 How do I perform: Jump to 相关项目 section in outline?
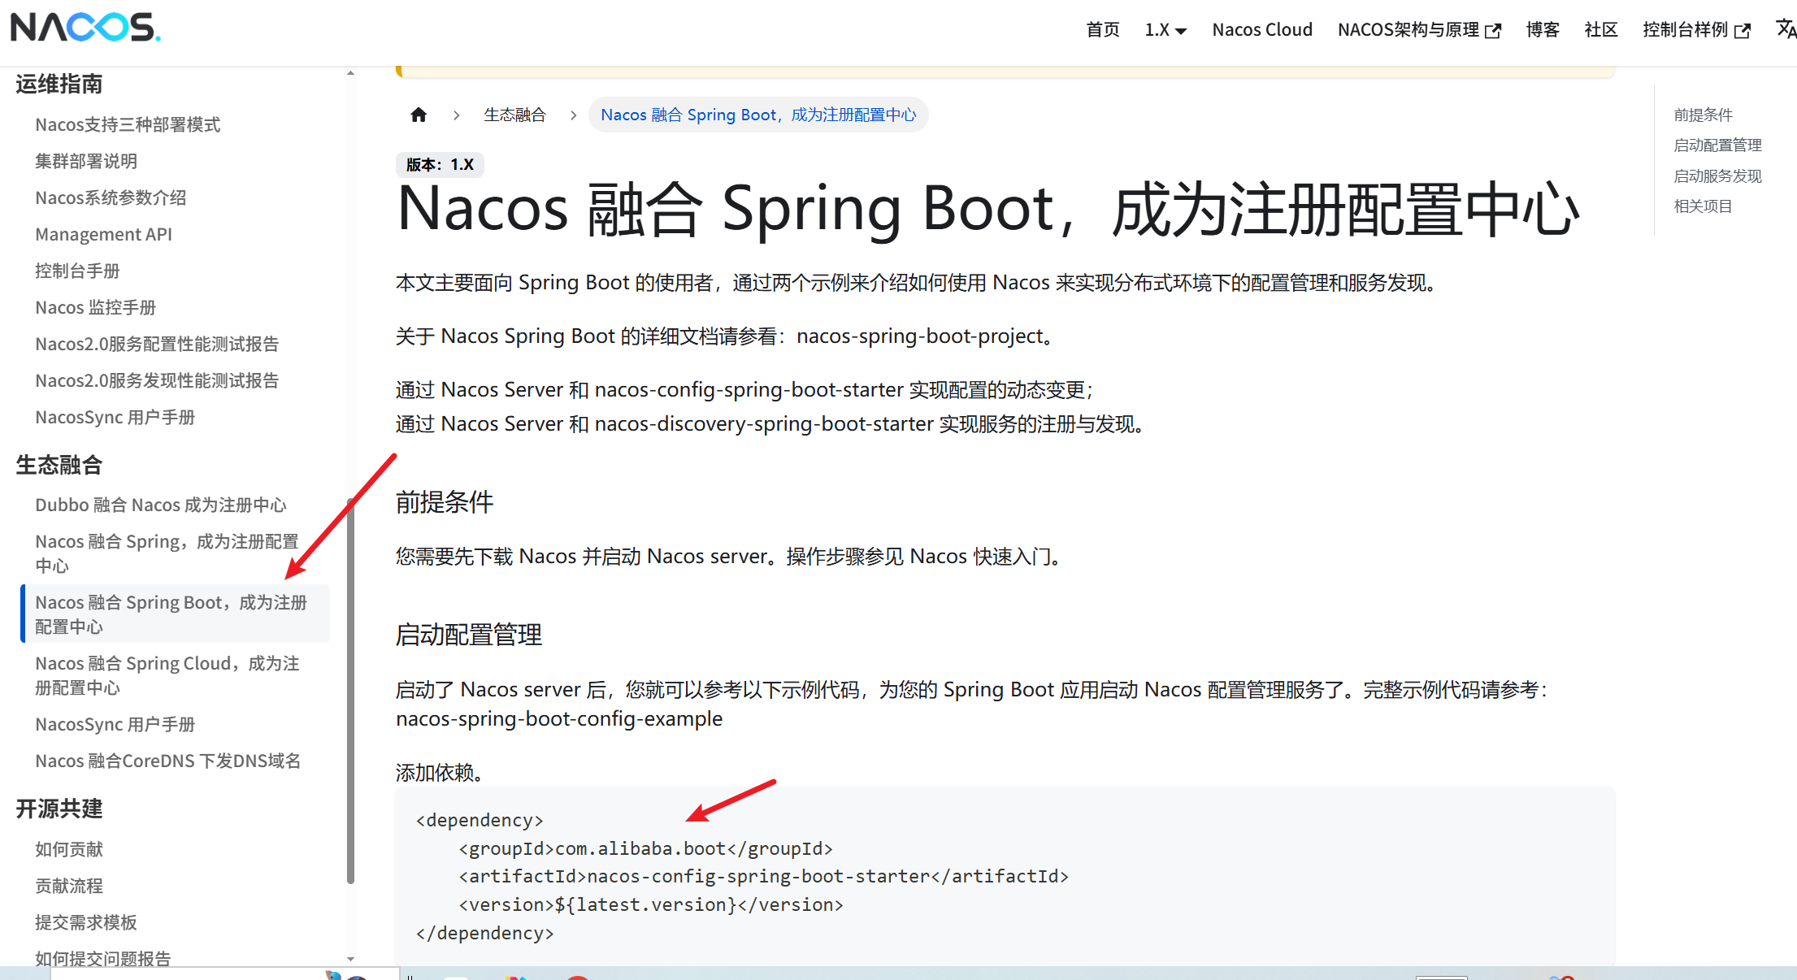tap(1703, 206)
